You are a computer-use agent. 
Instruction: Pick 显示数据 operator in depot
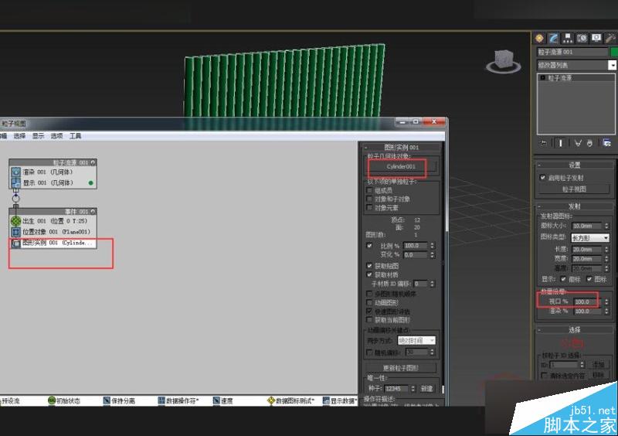pyautogui.click(x=340, y=401)
